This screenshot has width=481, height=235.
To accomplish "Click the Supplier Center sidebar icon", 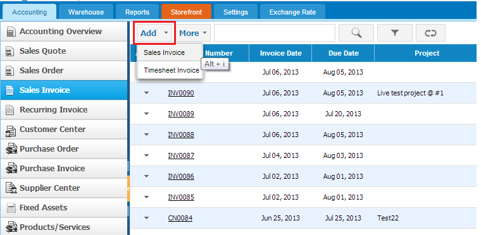I will 11,188.
